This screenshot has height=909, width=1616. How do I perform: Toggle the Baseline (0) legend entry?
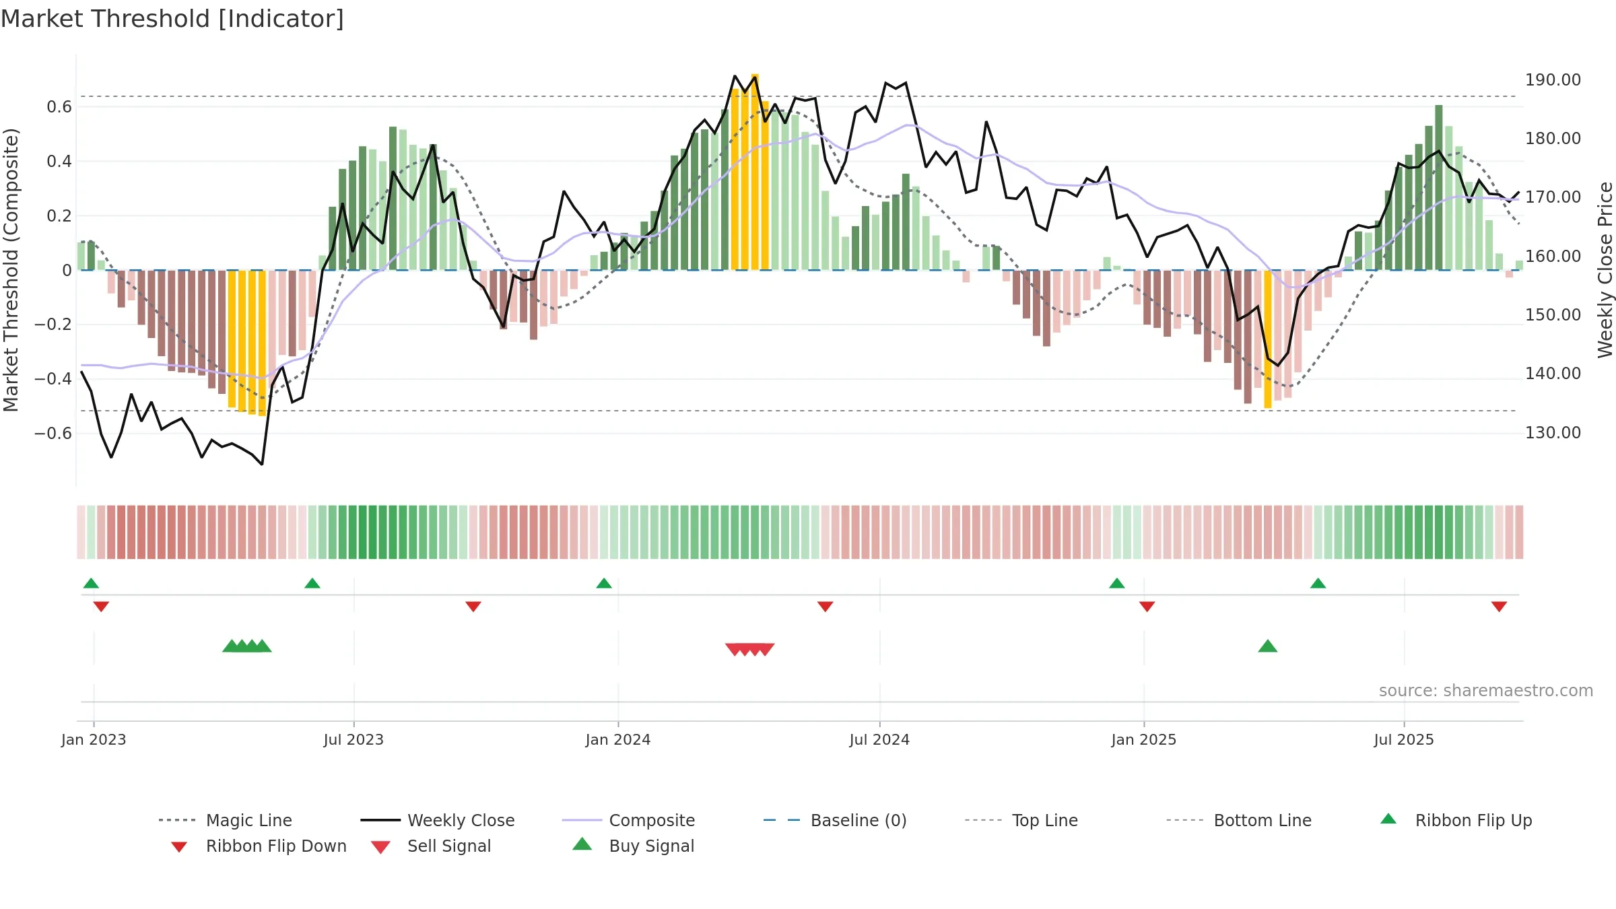835,820
